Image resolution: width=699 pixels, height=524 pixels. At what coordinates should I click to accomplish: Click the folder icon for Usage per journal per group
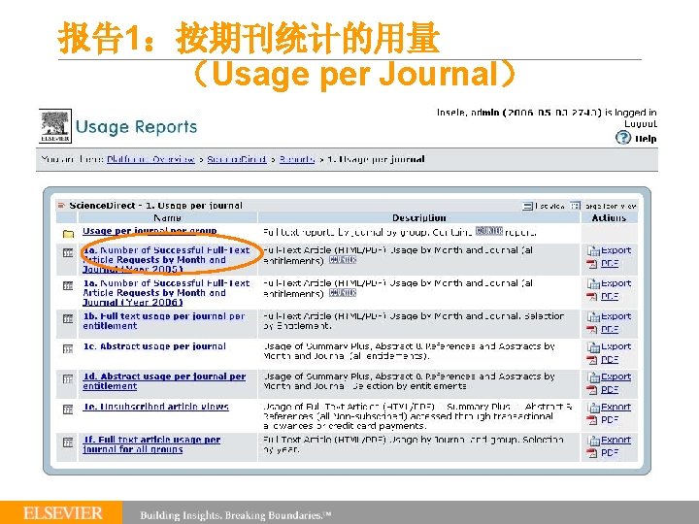pyautogui.click(x=68, y=234)
